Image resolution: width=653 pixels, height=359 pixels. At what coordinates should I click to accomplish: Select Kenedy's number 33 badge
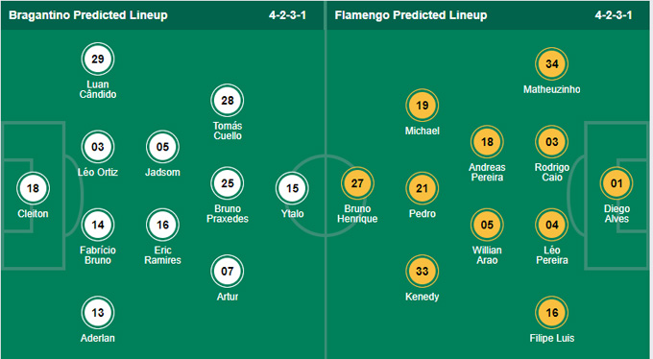[x=423, y=271]
